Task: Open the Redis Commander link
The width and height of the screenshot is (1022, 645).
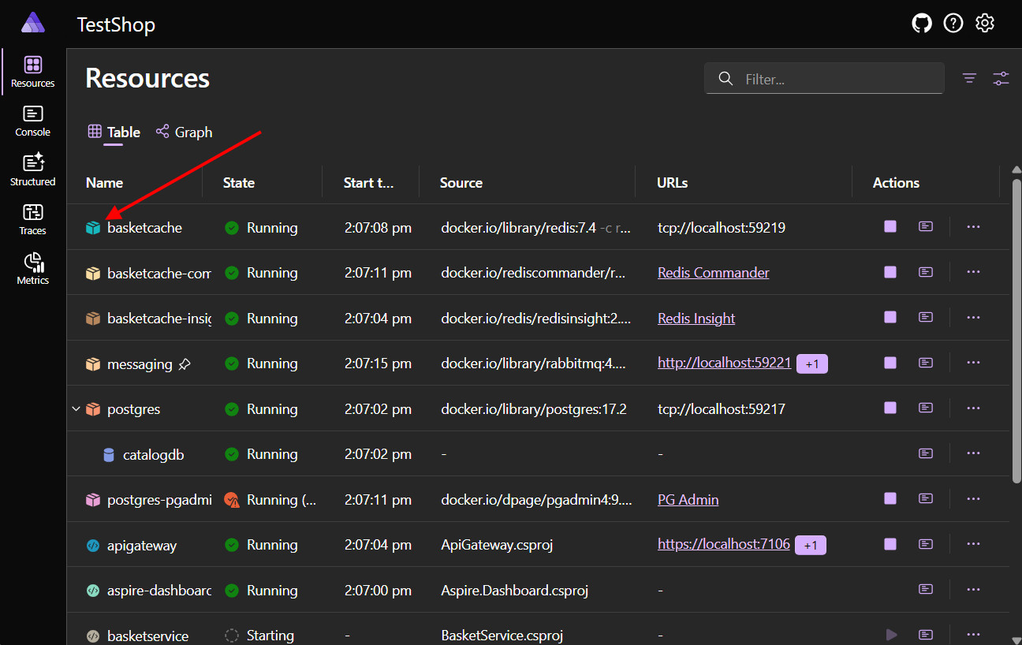Action: [713, 272]
